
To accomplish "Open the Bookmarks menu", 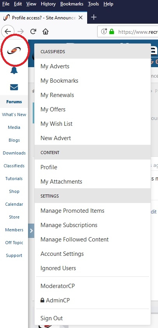I will [x=72, y=4].
